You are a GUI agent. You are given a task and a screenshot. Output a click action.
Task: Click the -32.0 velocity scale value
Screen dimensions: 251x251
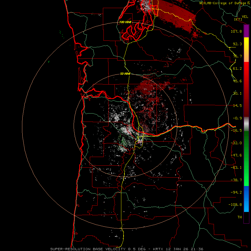click(236, 143)
